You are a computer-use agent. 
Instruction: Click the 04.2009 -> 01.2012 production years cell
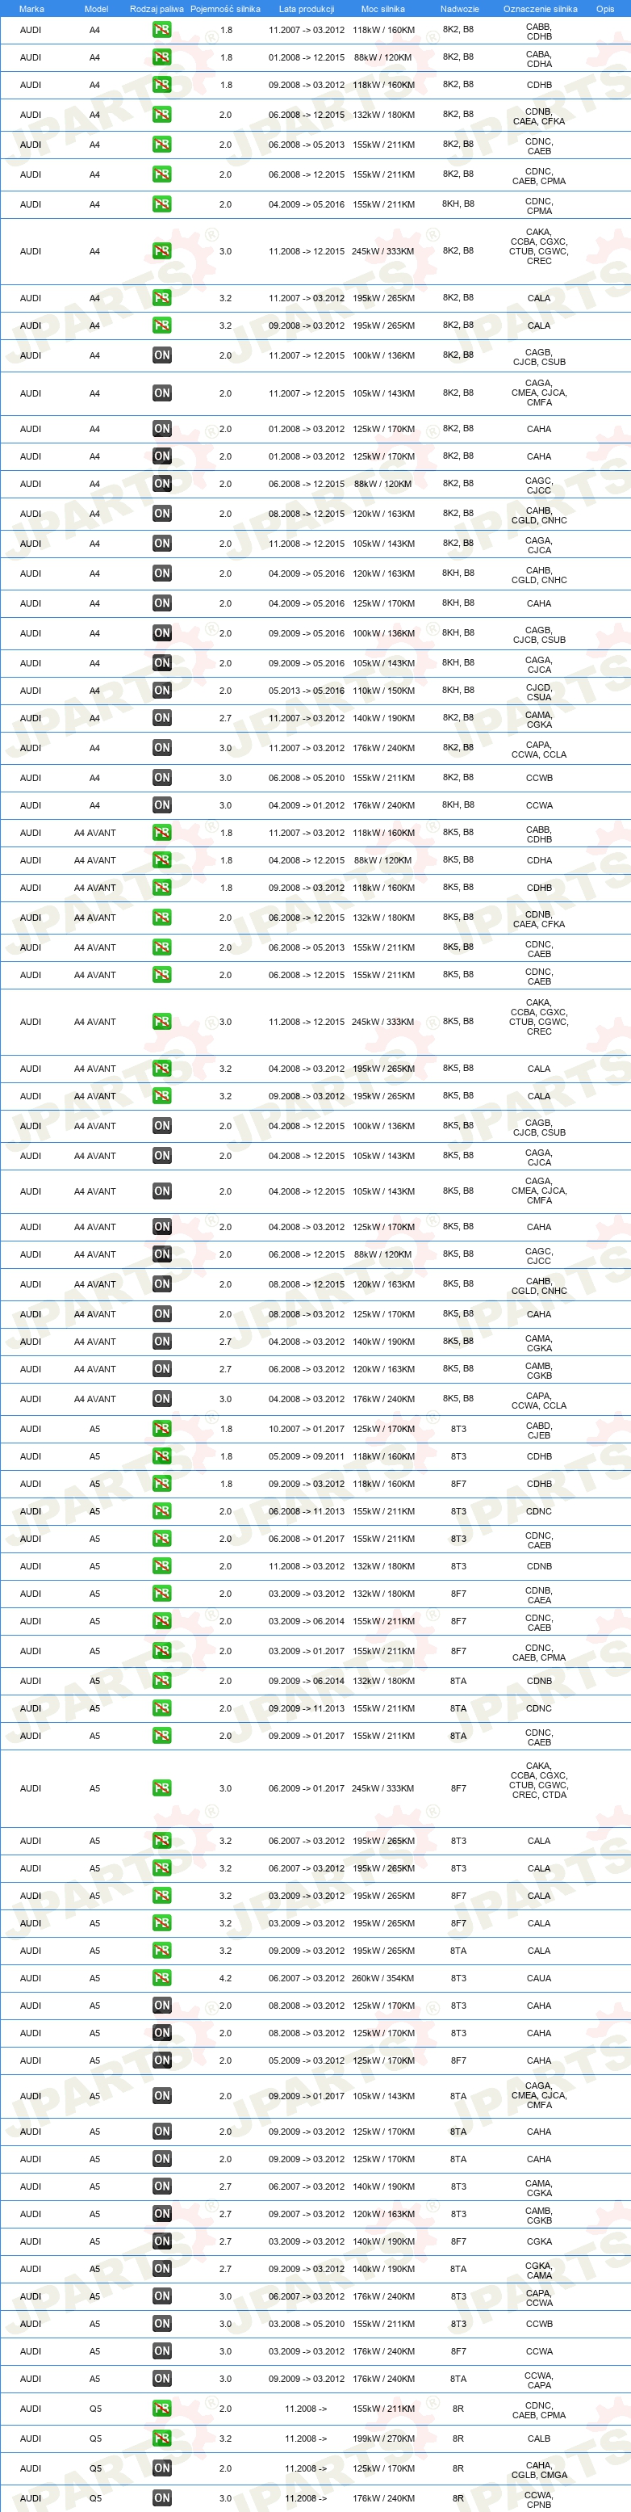coord(306,804)
